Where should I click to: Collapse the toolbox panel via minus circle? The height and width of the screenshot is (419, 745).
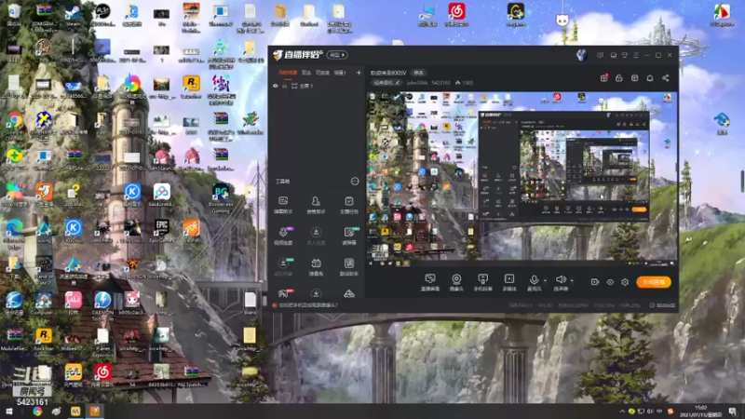355,181
